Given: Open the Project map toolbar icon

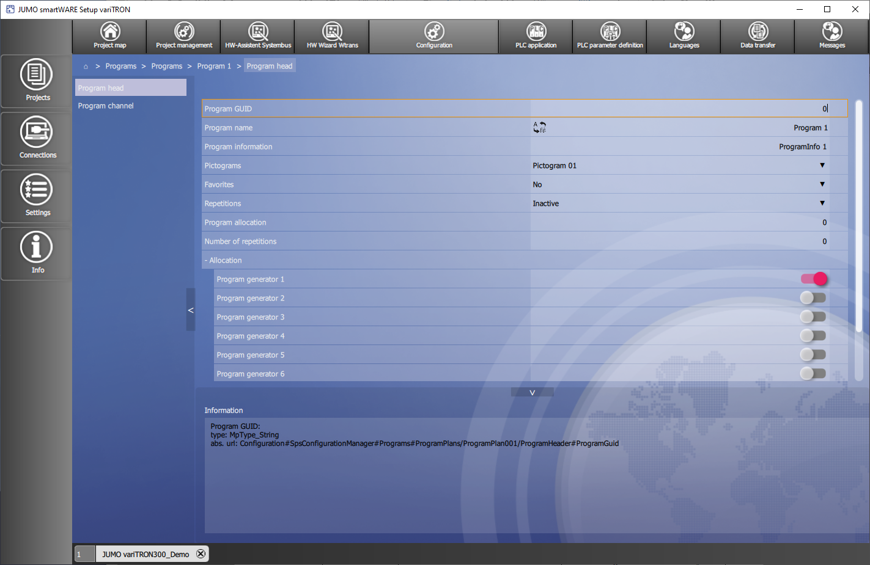Looking at the screenshot, I should 110,36.
